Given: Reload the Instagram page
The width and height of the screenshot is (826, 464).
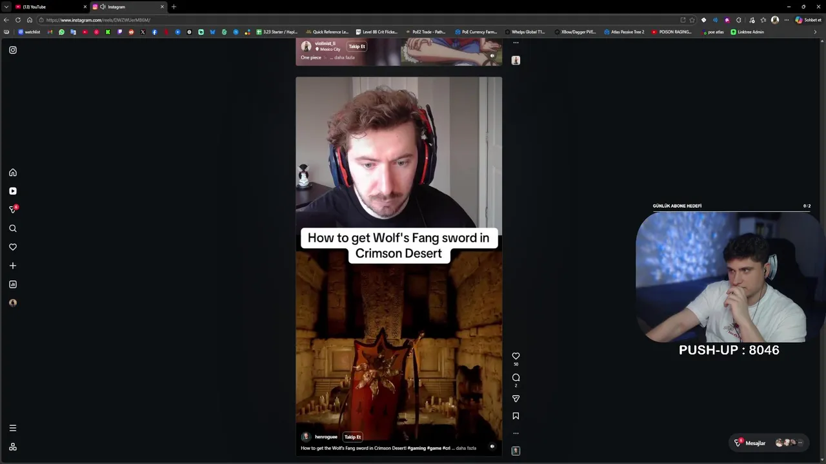Looking at the screenshot, I should (x=18, y=20).
